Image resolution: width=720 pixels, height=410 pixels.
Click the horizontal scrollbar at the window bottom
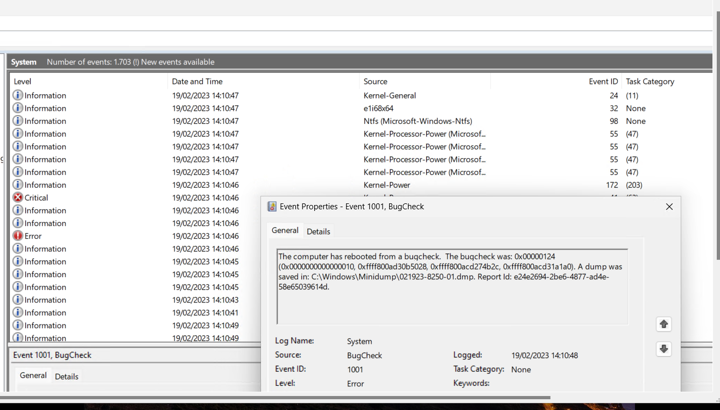click(275, 398)
